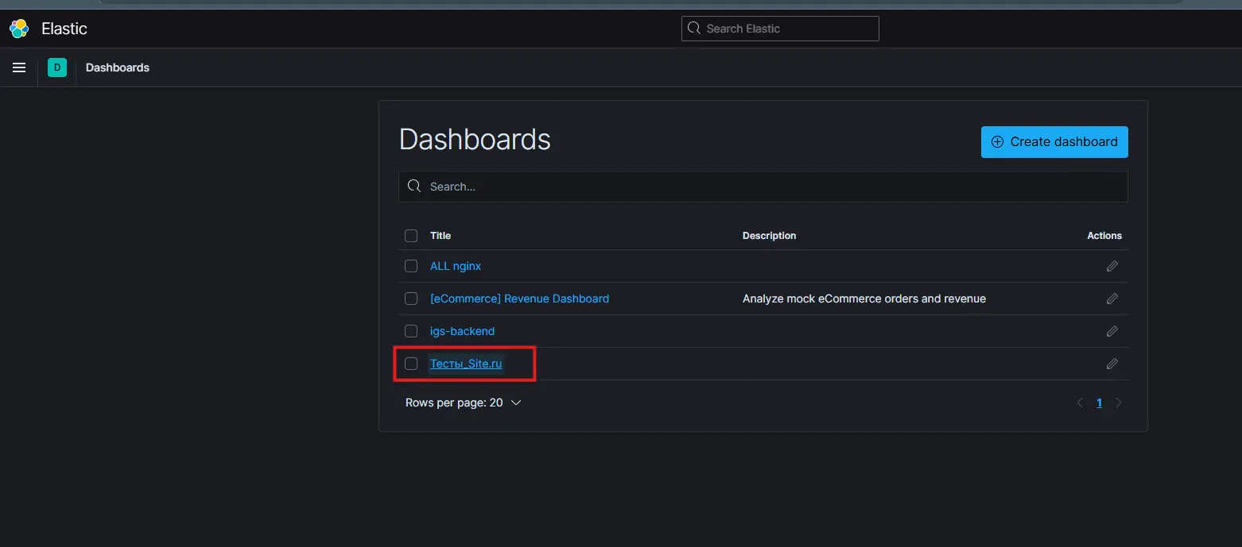This screenshot has height=547, width=1242.
Task: Expand Rows per page dropdown
Action: coord(463,403)
